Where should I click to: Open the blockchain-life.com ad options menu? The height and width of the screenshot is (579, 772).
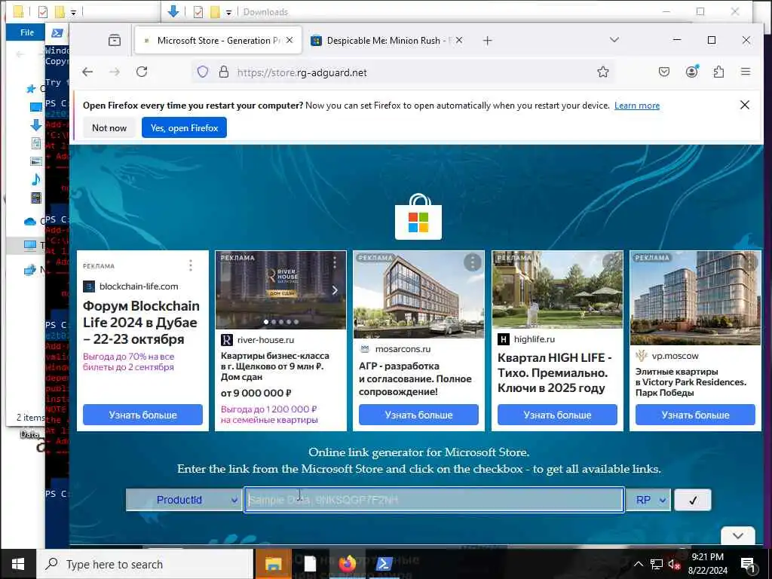(191, 266)
